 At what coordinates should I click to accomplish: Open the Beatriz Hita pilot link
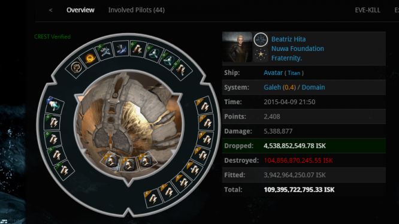tap(288, 39)
